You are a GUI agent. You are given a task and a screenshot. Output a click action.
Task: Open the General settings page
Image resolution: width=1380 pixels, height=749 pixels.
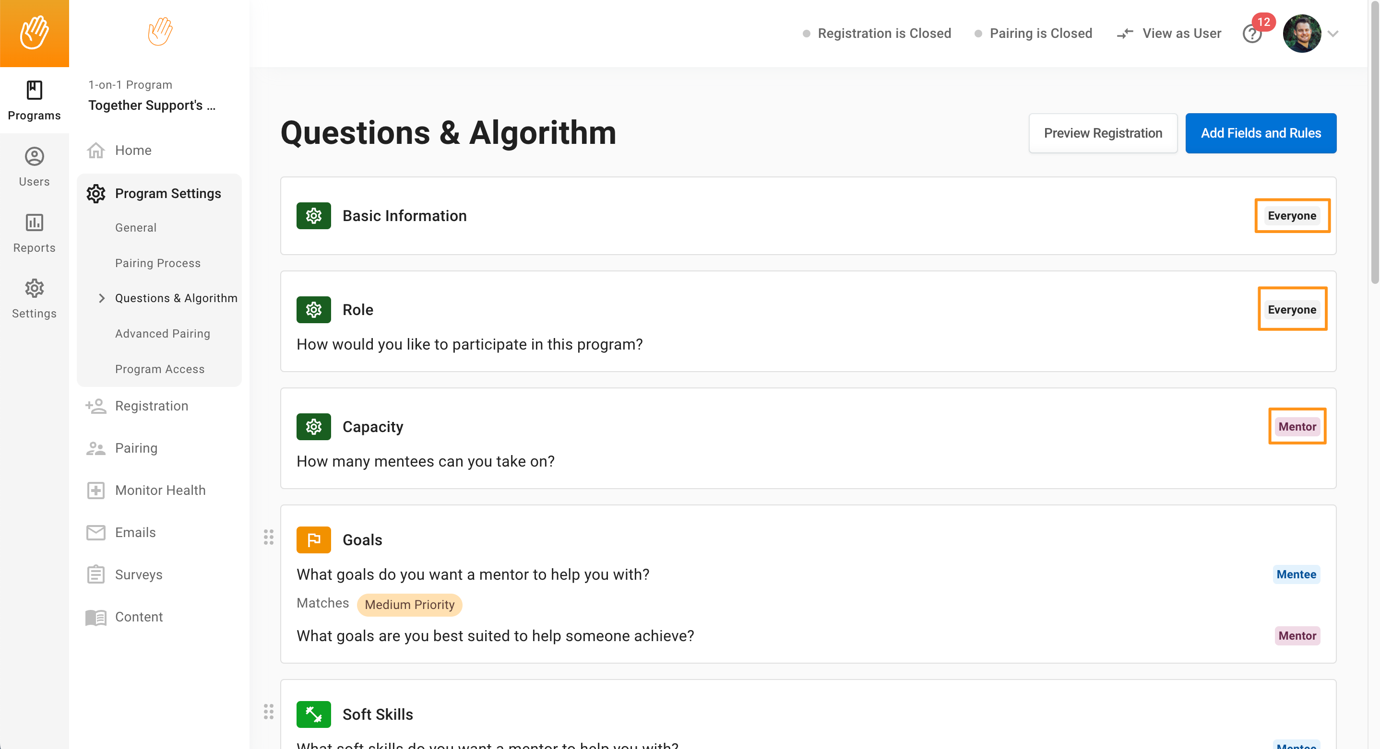(x=135, y=228)
